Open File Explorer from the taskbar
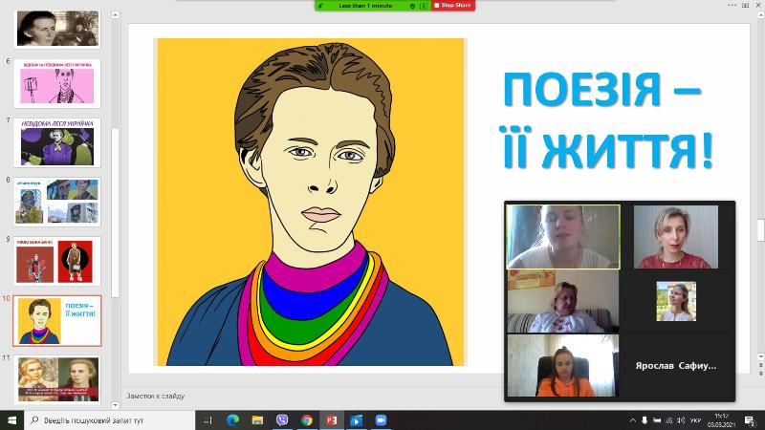The image size is (765, 430). 257,420
